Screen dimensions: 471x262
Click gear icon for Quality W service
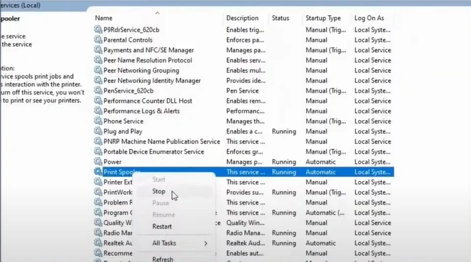(98, 223)
